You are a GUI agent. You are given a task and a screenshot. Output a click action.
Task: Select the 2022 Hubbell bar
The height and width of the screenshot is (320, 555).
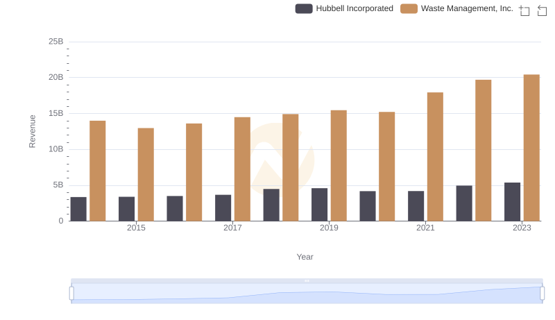tap(464, 203)
